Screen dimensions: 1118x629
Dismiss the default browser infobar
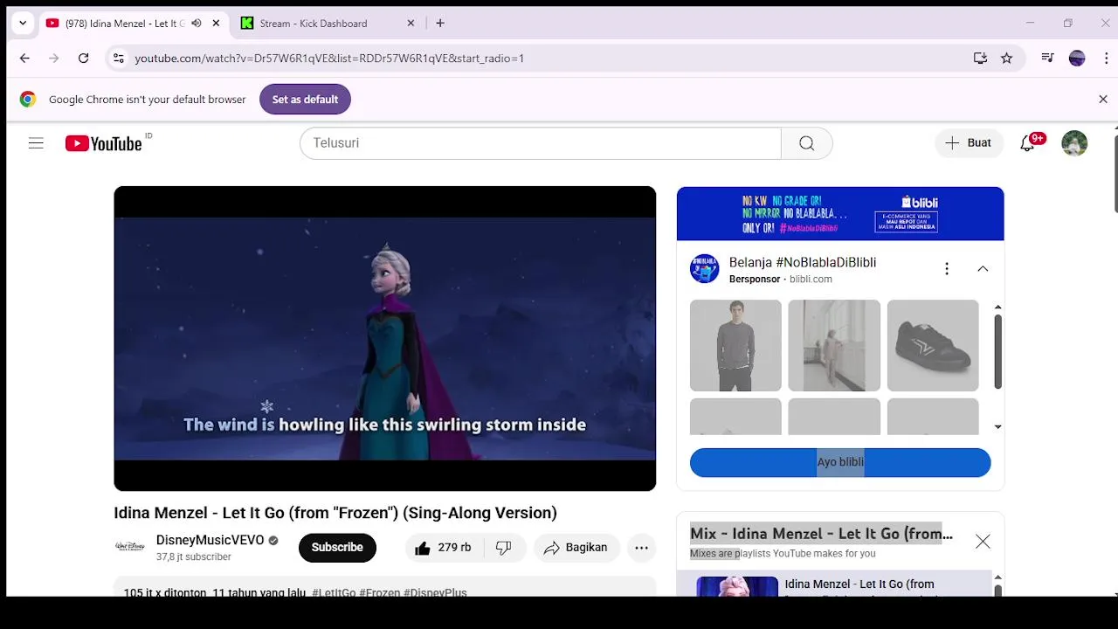coord(1103,100)
